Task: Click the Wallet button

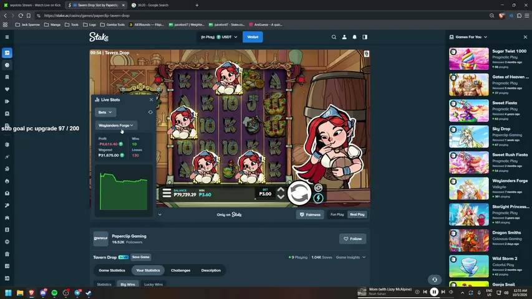Action: coord(253,37)
